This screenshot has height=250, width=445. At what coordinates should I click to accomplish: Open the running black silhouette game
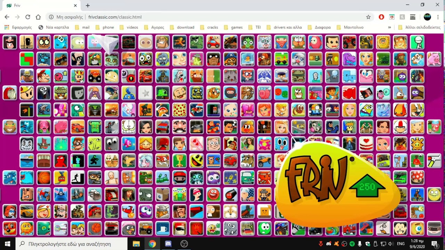[78, 178]
